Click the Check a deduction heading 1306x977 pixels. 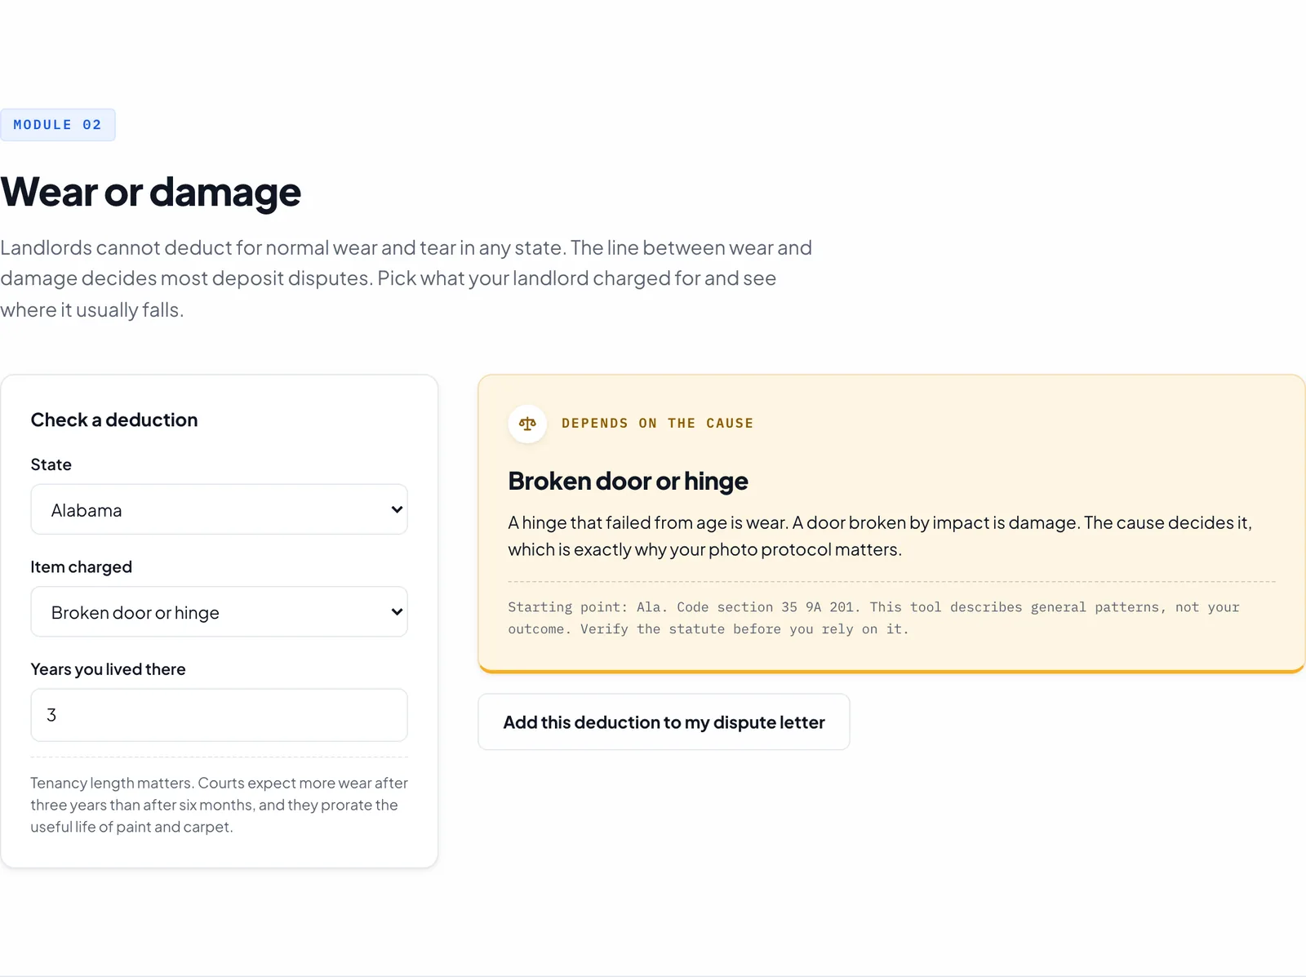pos(114,420)
